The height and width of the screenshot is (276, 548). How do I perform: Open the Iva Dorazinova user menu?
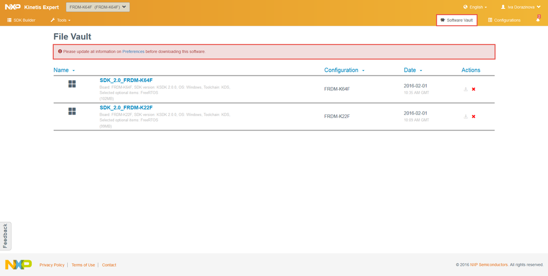[521, 7]
